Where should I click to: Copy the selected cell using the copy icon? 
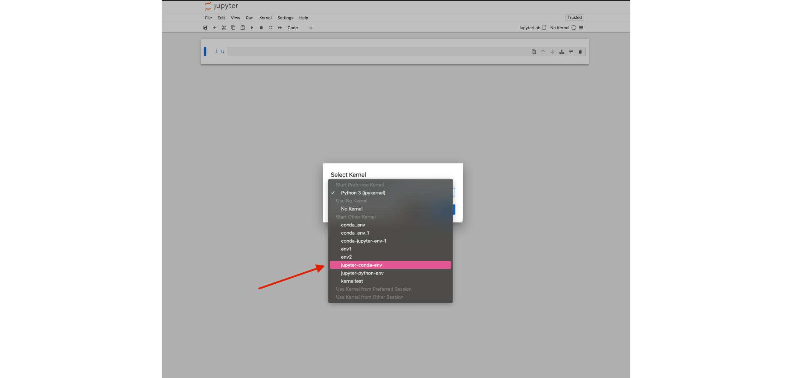233,28
